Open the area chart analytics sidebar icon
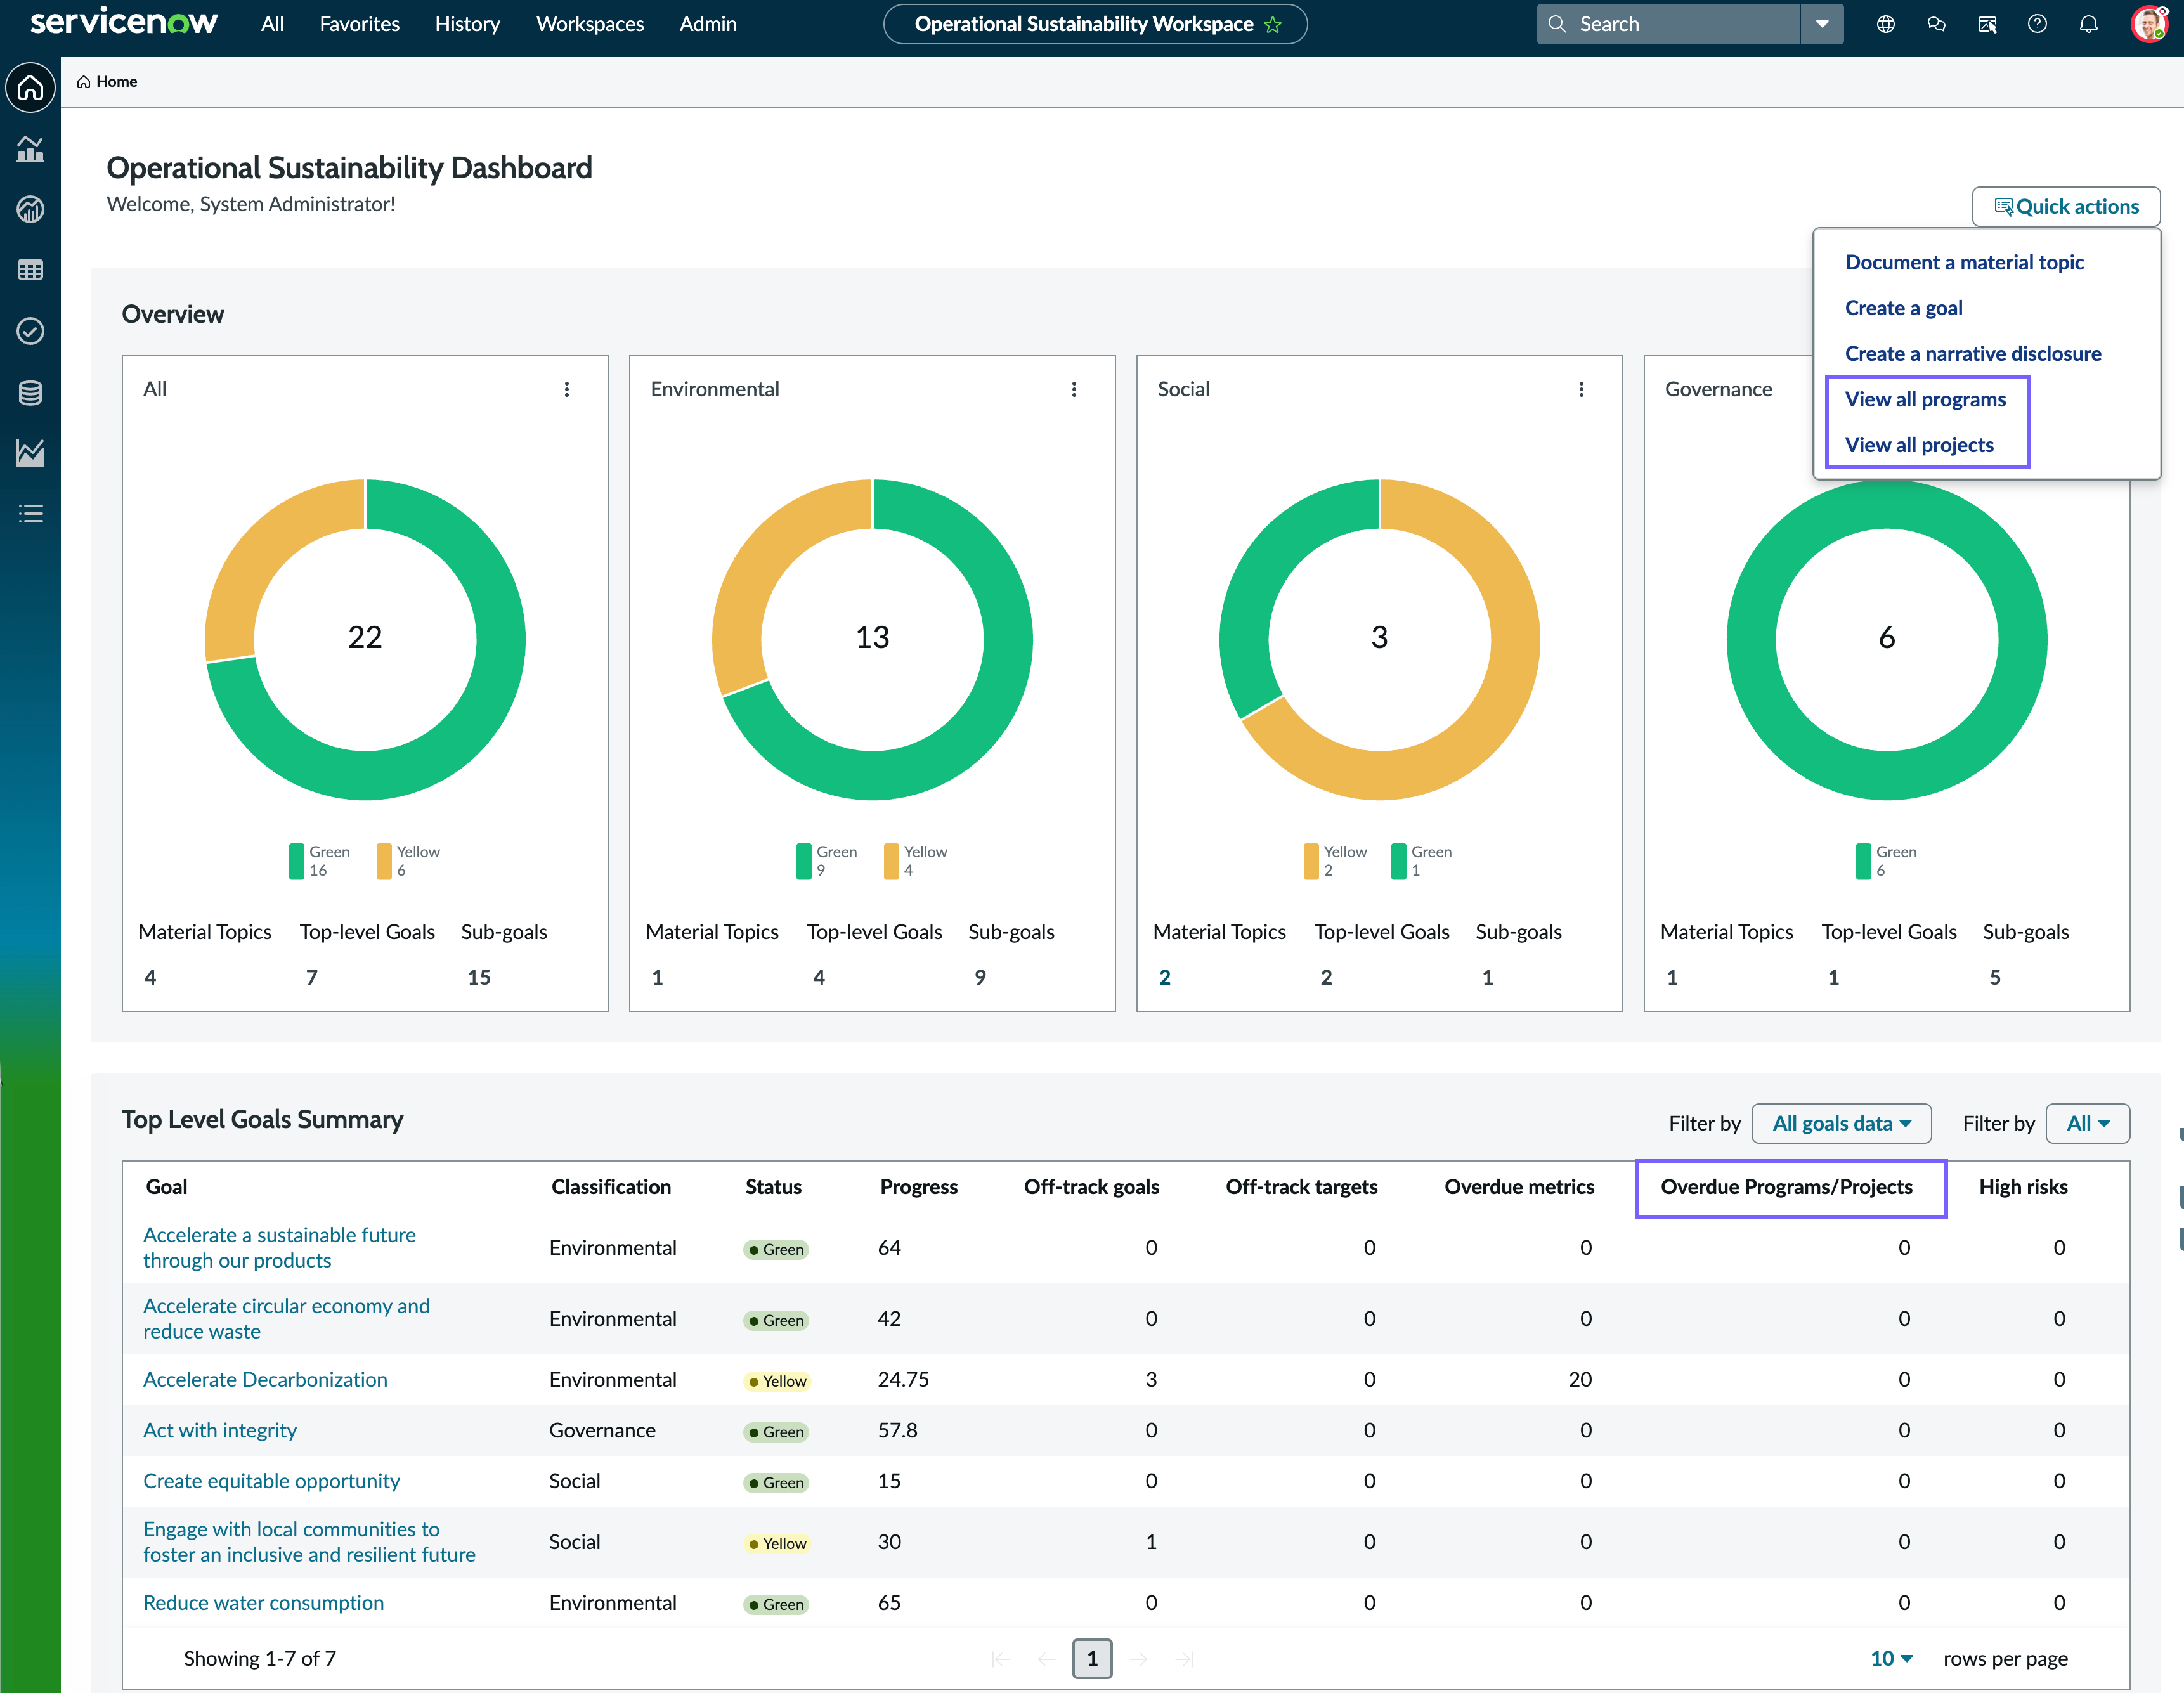2184x1693 pixels. tap(30, 453)
